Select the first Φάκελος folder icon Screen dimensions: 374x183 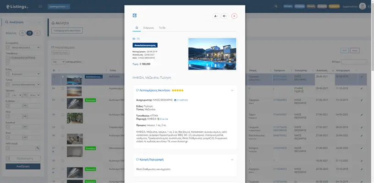(22, 33)
